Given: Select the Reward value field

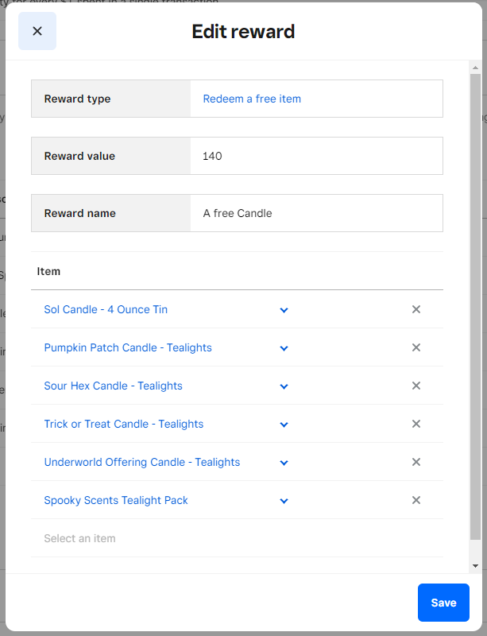Looking at the screenshot, I should pos(316,156).
